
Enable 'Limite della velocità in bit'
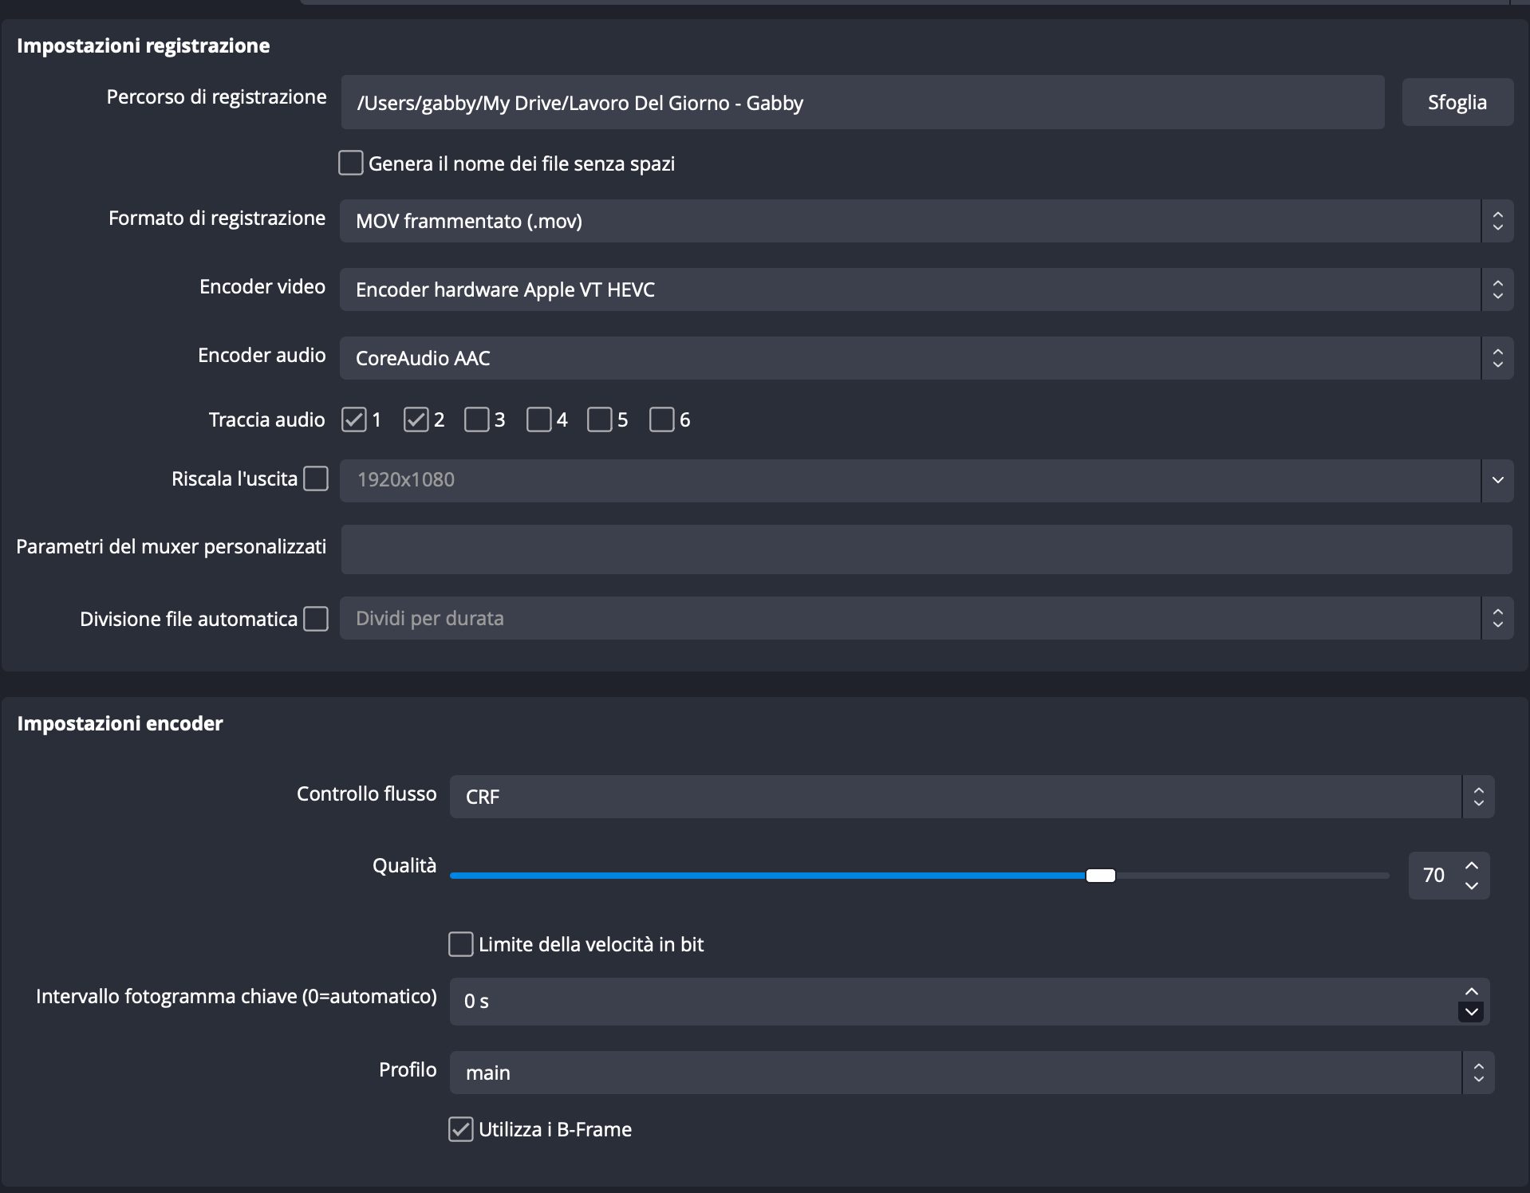click(461, 944)
